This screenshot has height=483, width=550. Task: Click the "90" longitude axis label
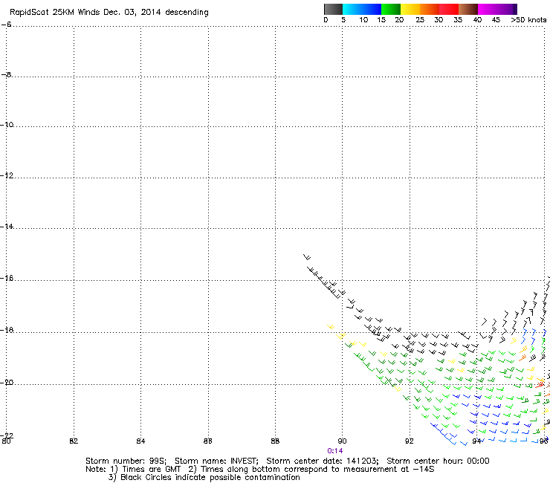(x=342, y=441)
